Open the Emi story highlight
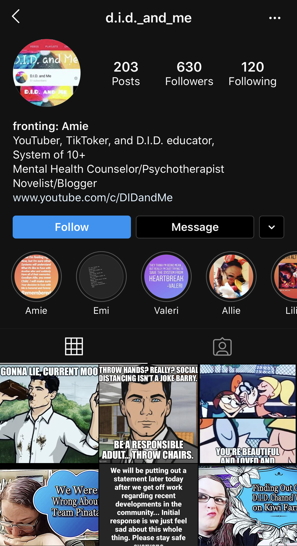297x546 pixels. point(101,277)
